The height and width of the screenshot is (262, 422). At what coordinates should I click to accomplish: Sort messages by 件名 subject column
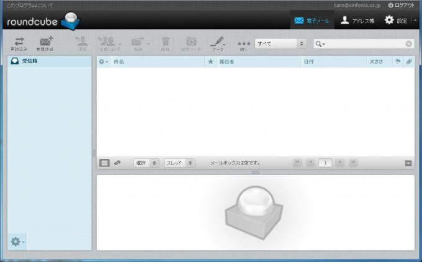[x=158, y=61]
